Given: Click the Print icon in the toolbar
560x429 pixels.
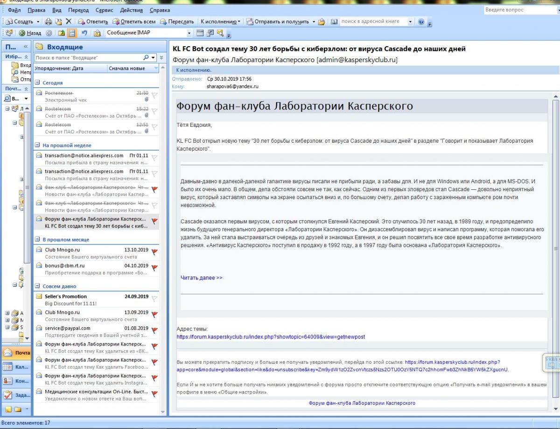Looking at the screenshot, I should (x=49, y=21).
